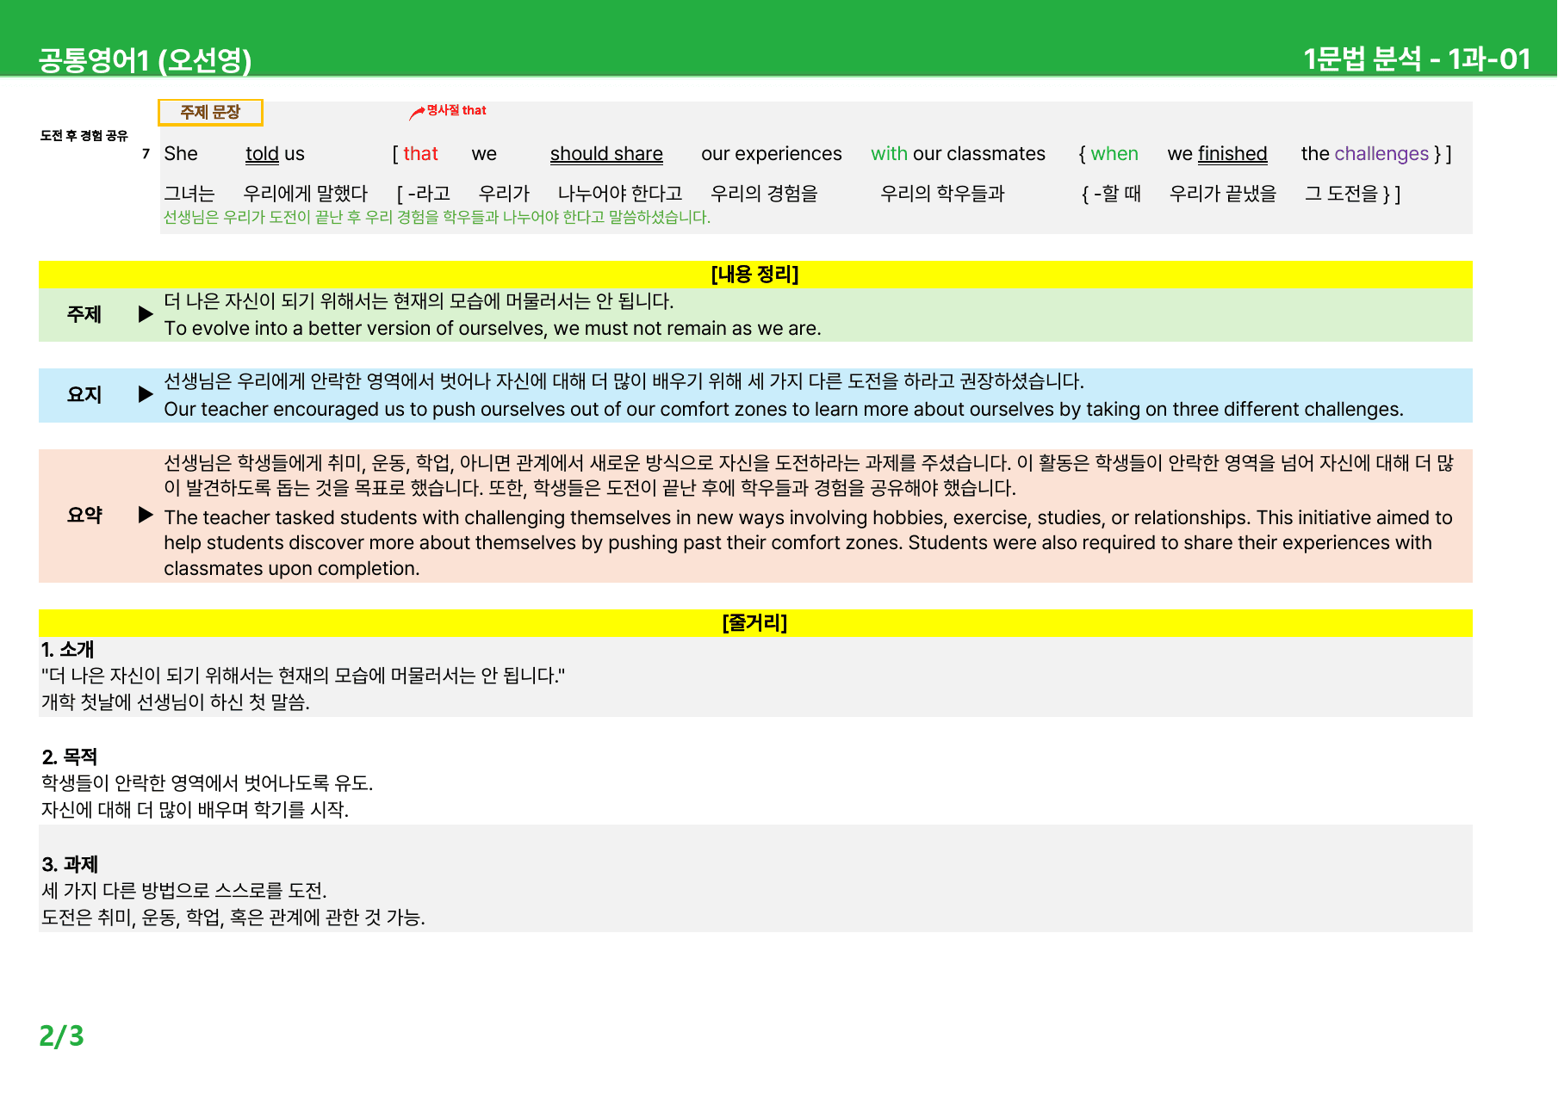This screenshot has height=1100, width=1558.
Task: Click the red word that in the sentence
Action: pos(420,154)
